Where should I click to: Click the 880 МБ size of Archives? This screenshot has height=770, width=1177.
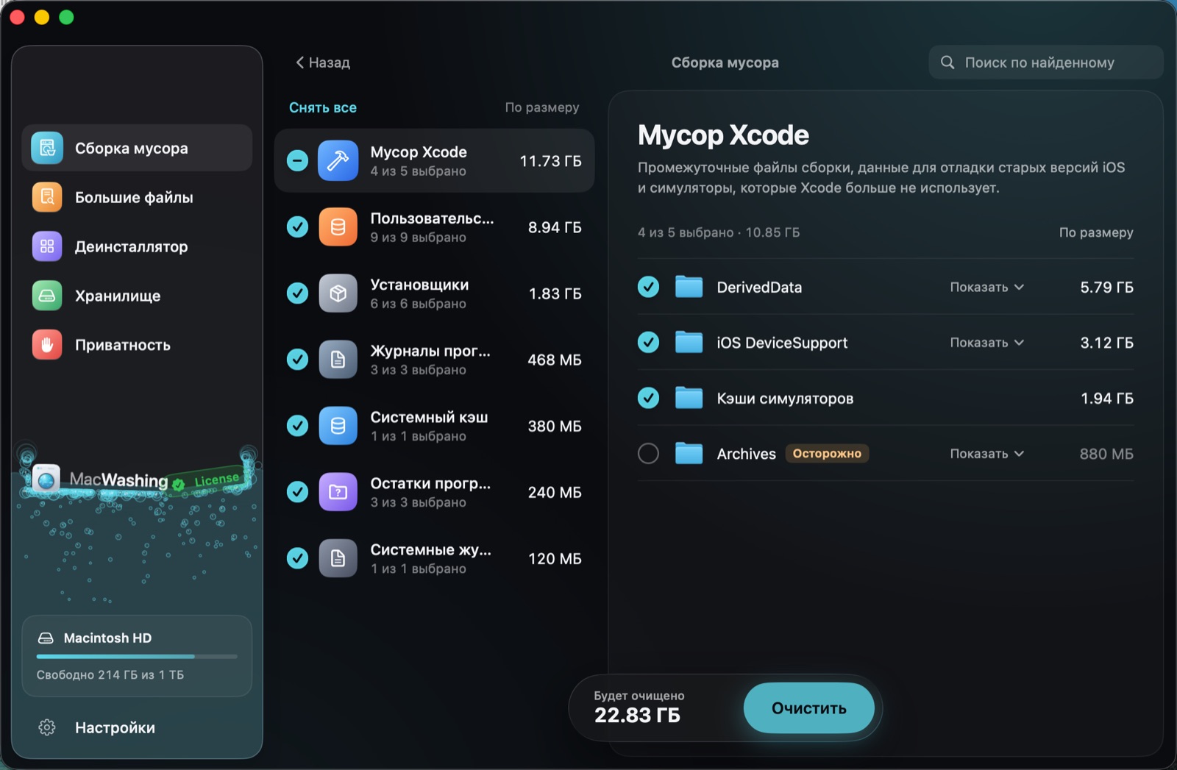(x=1106, y=454)
